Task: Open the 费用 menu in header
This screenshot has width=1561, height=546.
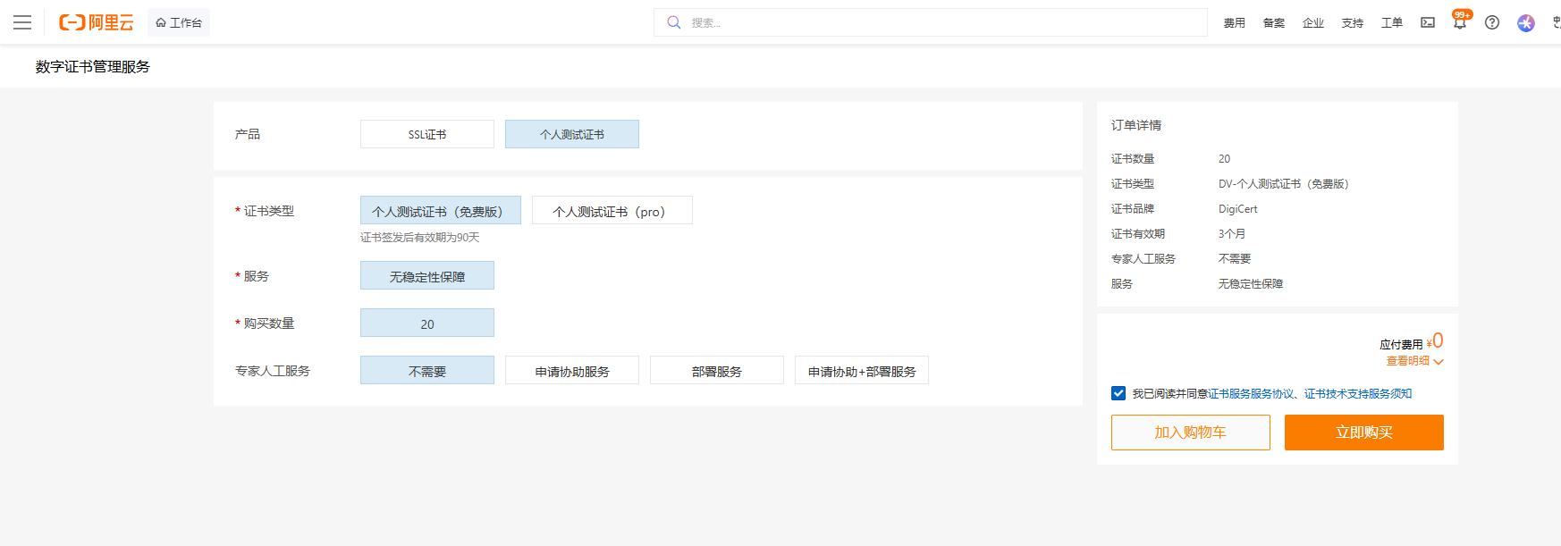Action: [1234, 22]
